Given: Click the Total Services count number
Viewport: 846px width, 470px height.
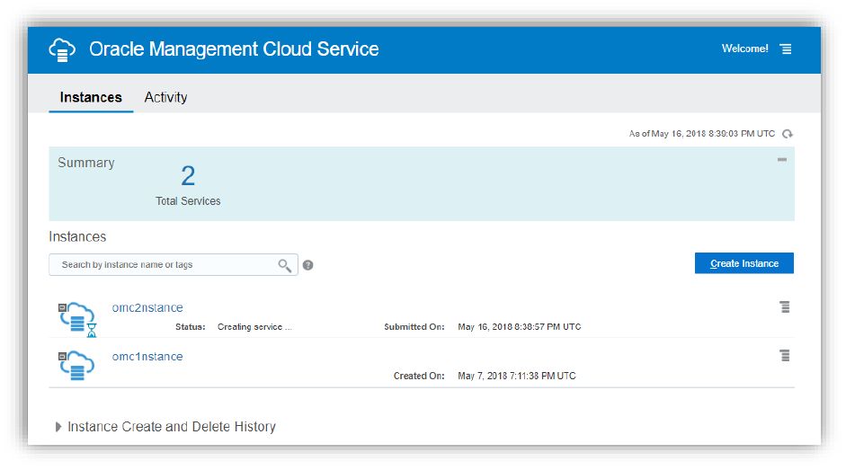Looking at the screenshot, I should point(188,175).
